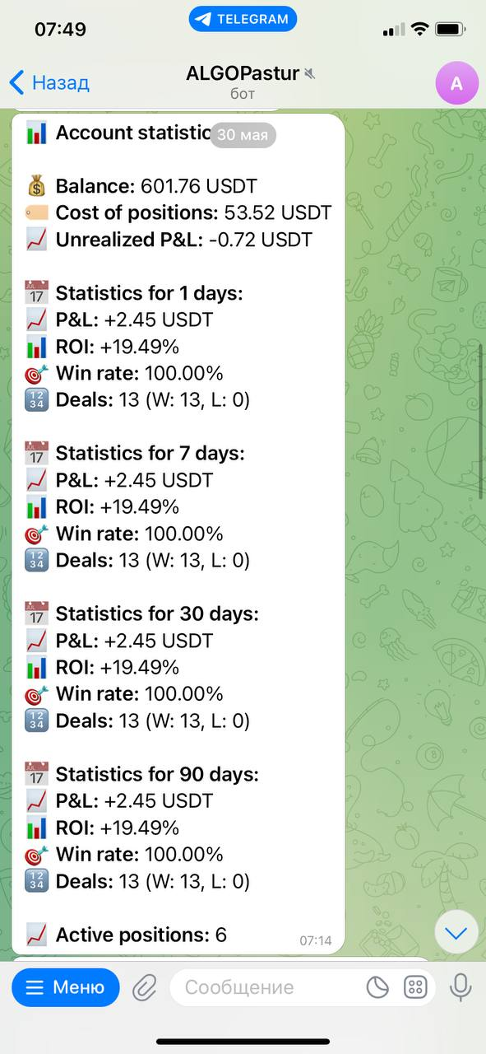Tap the microphone voice message icon
Viewport: 486px width, 1054px height.
pyautogui.click(x=460, y=986)
